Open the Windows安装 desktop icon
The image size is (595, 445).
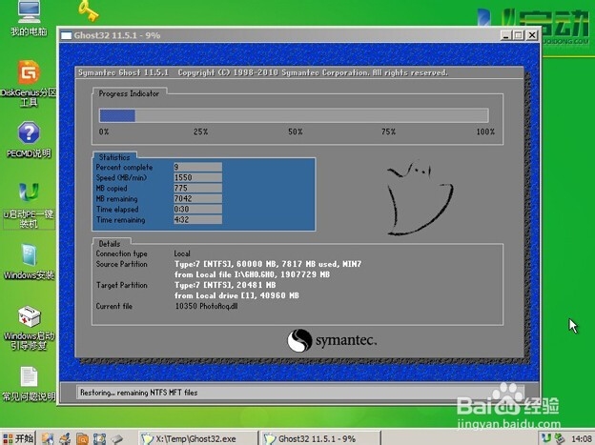pyautogui.click(x=29, y=262)
